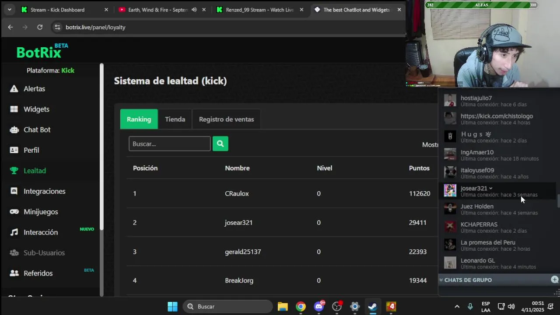560x315 pixels.
Task: Select friend italoyusef09 in the list
Action: 497,173
